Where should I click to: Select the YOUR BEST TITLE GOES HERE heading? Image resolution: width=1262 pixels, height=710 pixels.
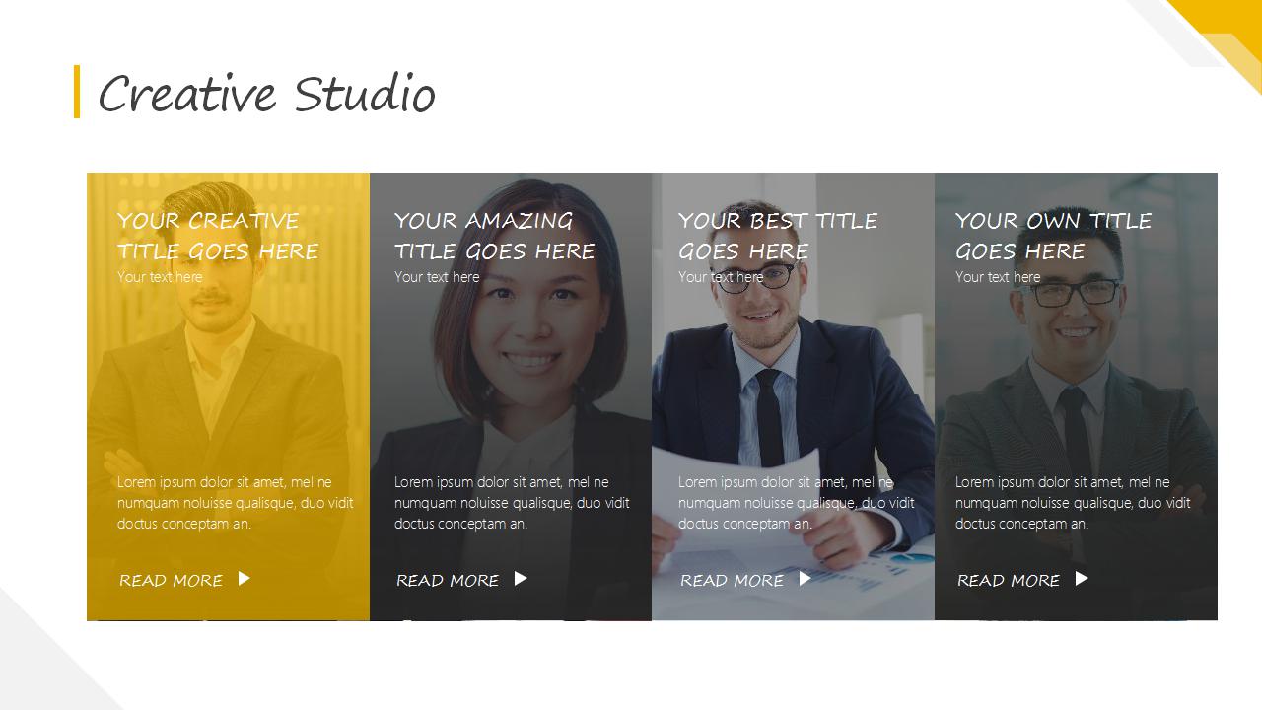(x=778, y=236)
